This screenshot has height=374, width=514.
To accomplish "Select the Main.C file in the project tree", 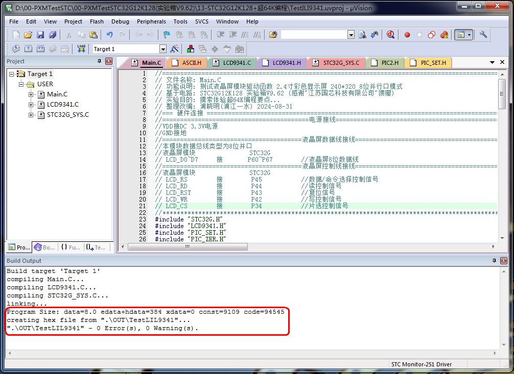I will pyautogui.click(x=57, y=94).
